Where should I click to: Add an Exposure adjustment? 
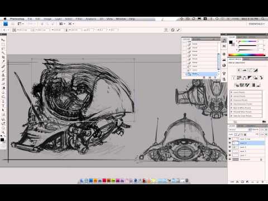tap(256, 70)
